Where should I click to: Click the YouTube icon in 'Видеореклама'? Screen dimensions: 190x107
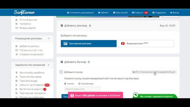(x=123, y=43)
